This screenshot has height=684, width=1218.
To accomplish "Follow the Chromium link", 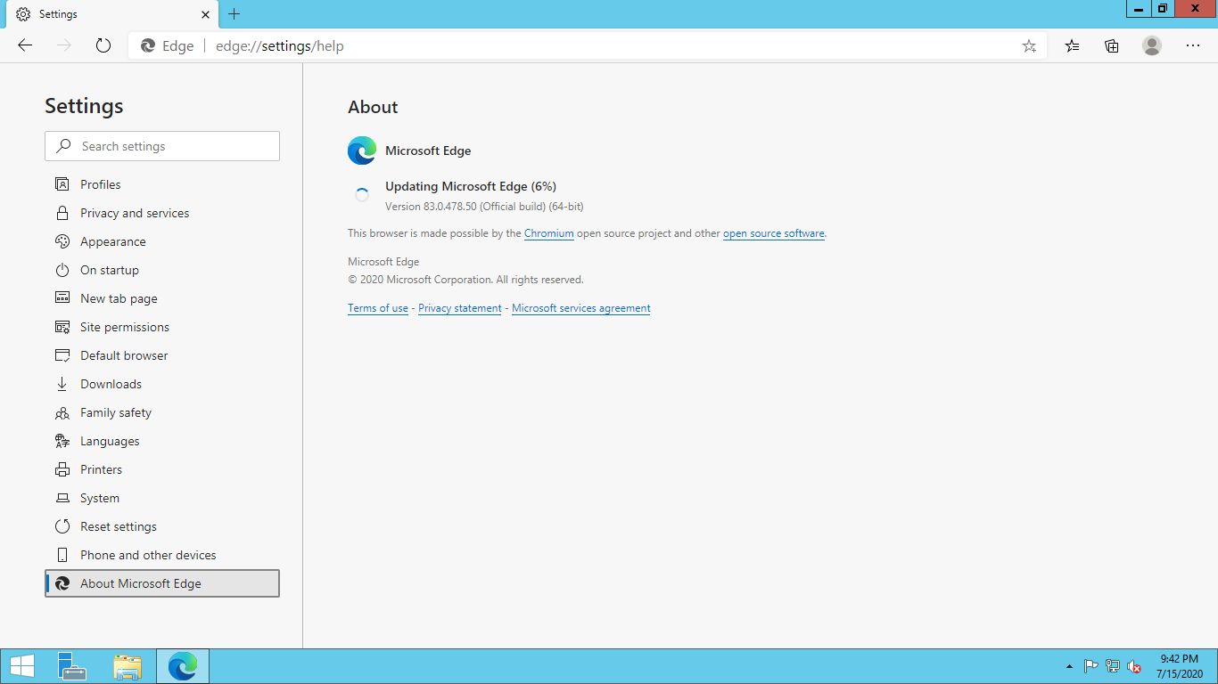I will point(549,233).
